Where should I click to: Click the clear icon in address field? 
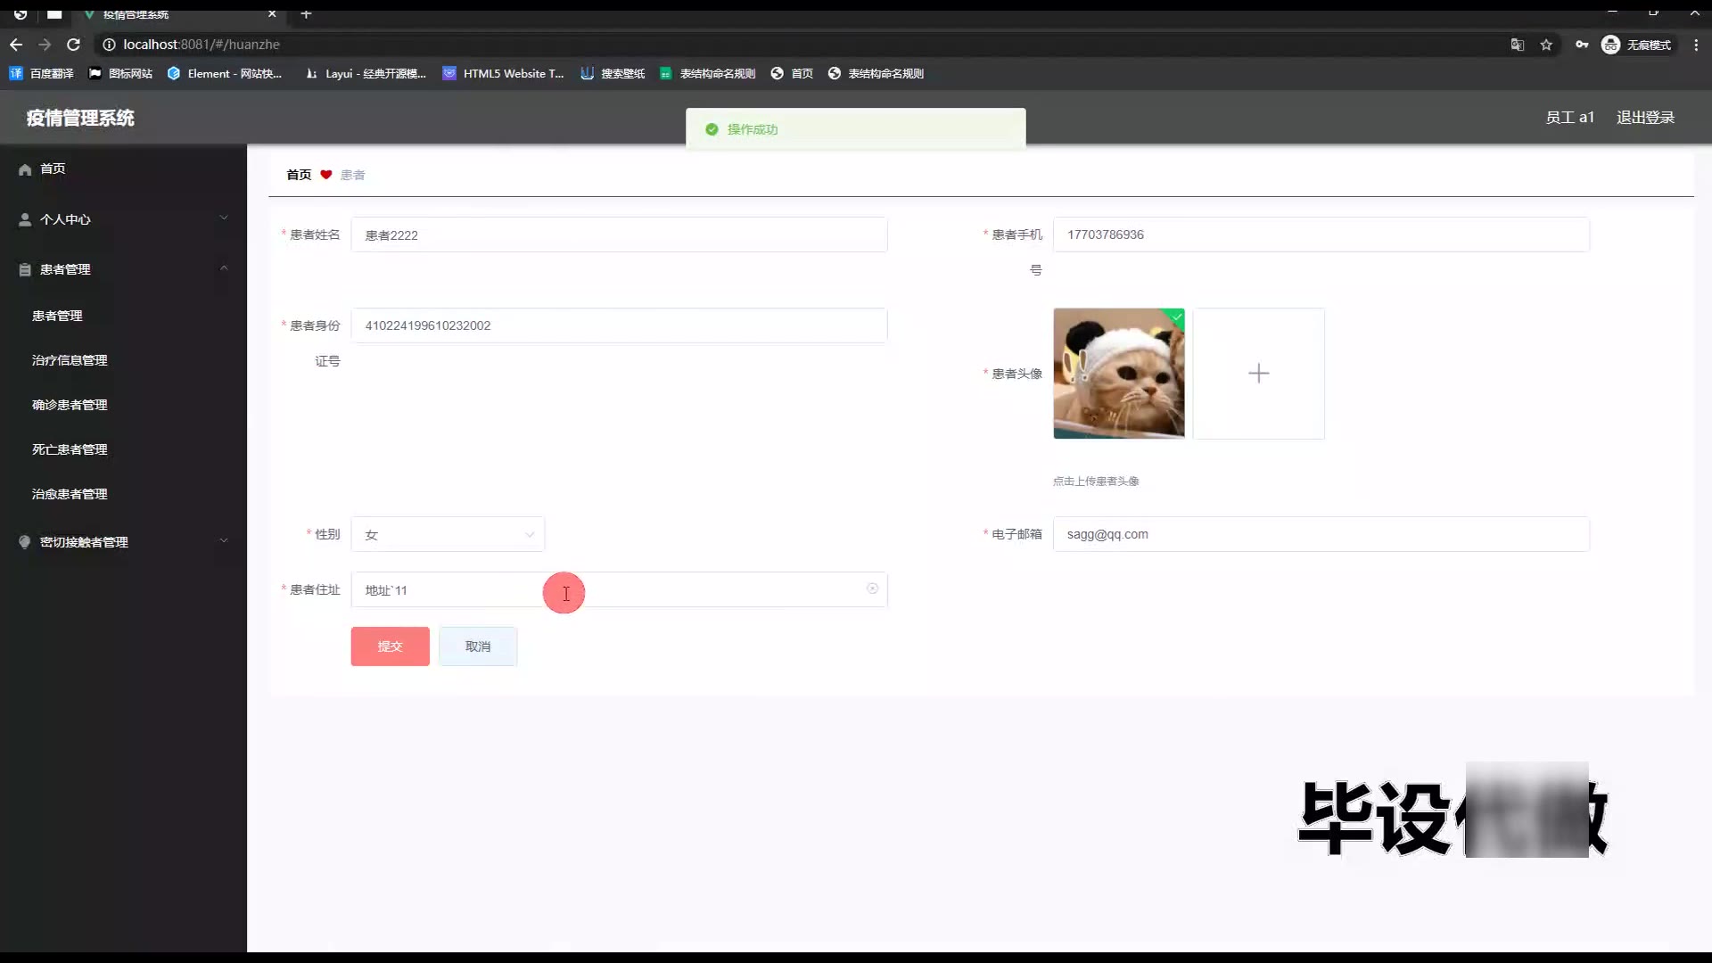point(872,588)
